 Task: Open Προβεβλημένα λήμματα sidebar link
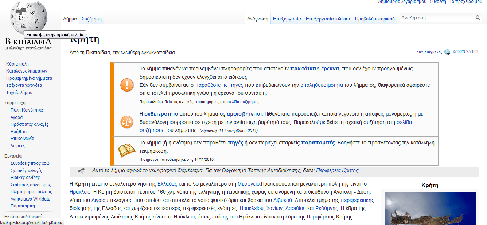29,78
